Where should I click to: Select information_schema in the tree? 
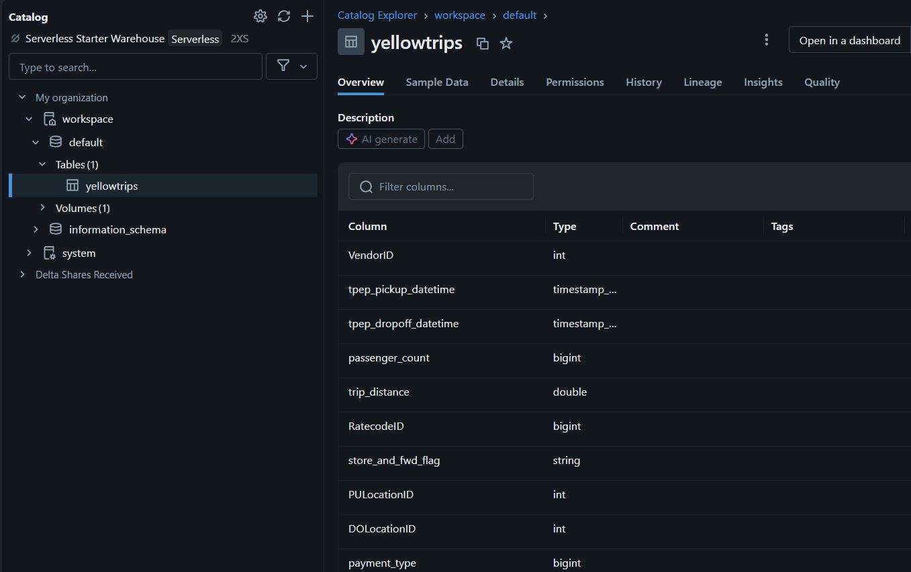[117, 229]
